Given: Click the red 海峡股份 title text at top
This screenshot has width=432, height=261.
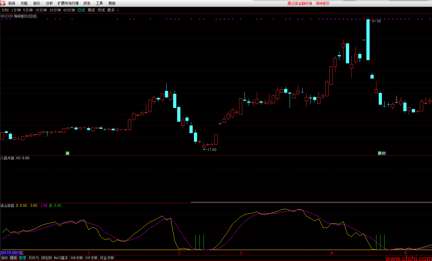Looking at the screenshot, I should pyautogui.click(x=322, y=3).
